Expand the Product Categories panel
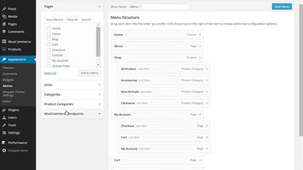The width and height of the screenshot is (303, 170). pos(99,104)
